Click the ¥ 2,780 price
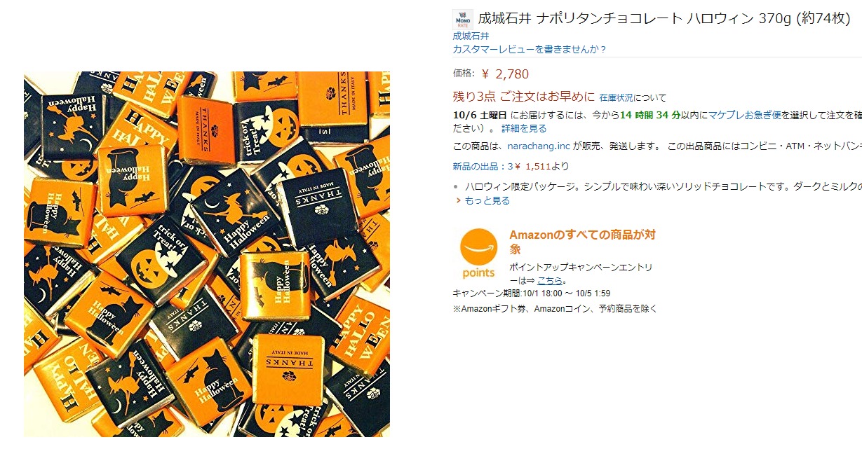Screen dimensions: 862x449 coord(505,74)
